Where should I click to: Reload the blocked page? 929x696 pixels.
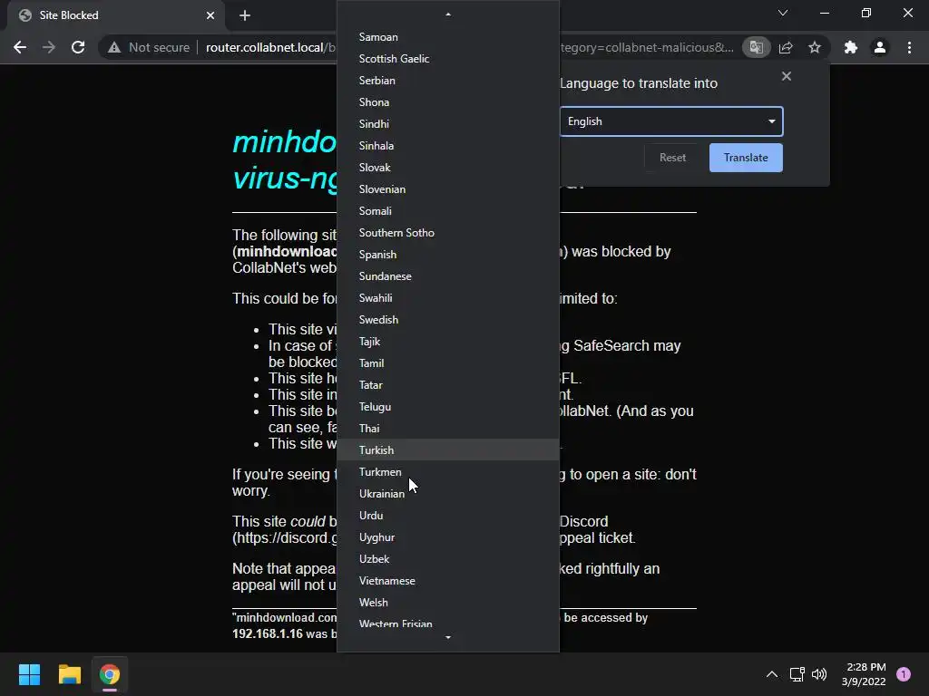pyautogui.click(x=78, y=47)
